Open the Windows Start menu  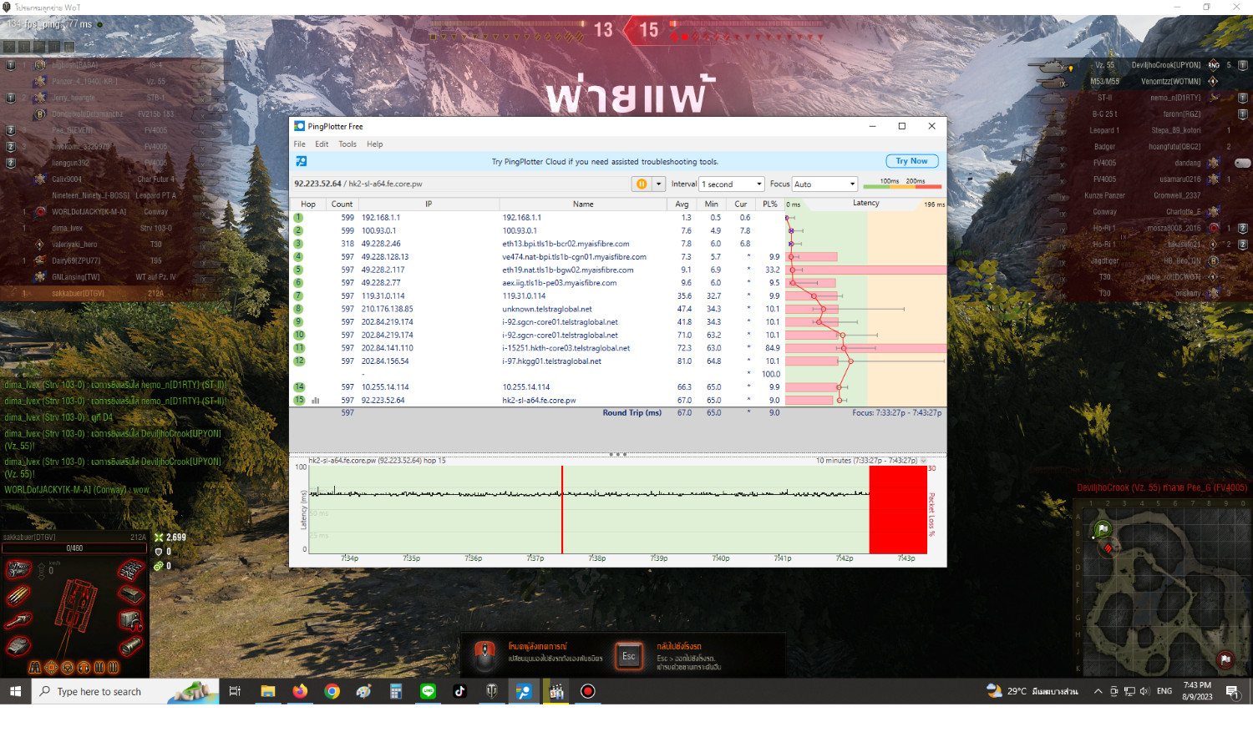(x=15, y=691)
